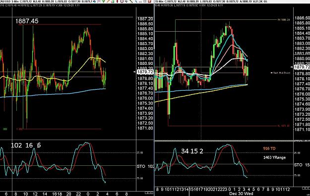Click hour 22 on the left time axis

pyautogui.click(x=78, y=194)
